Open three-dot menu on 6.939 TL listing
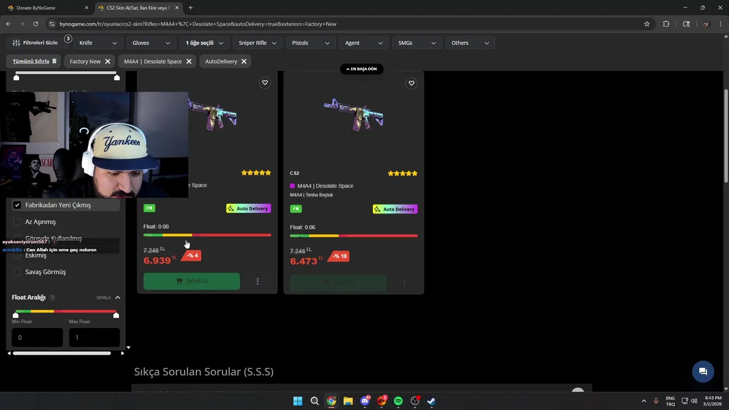 pyautogui.click(x=257, y=281)
